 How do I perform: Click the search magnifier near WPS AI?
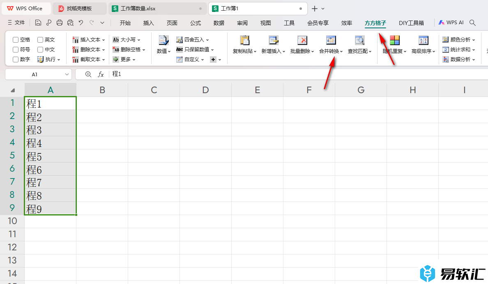pos(472,23)
